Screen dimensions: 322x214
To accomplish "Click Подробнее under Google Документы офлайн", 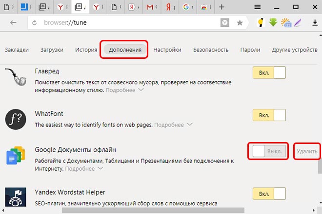I will tap(80, 169).
